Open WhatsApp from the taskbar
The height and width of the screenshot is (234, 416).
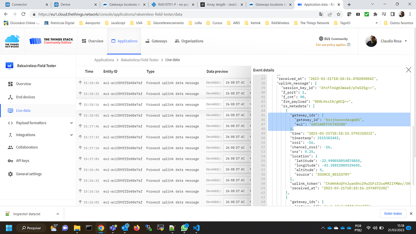click(x=184, y=228)
